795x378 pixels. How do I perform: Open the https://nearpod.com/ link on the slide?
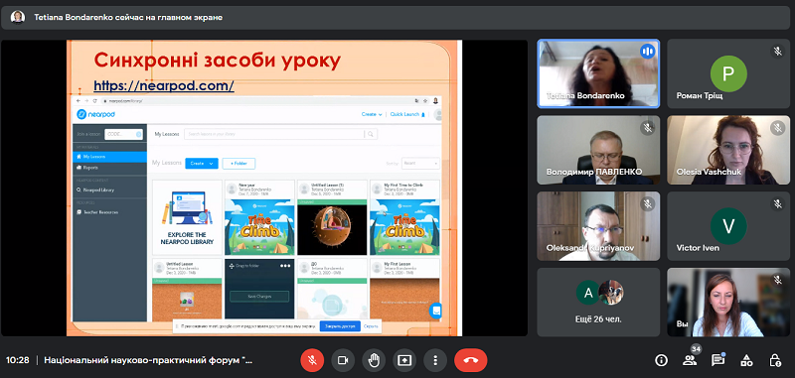coord(164,85)
